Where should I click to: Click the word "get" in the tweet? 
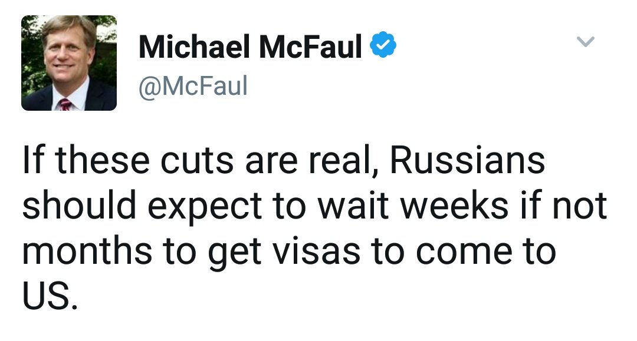(234, 254)
